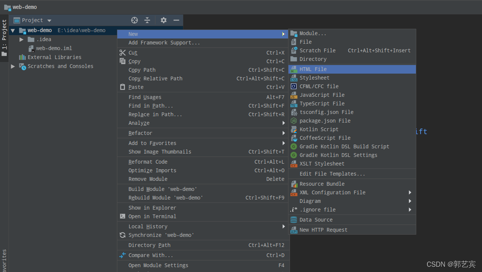
Task: Click the Resource Bundle icon
Action: (294, 184)
